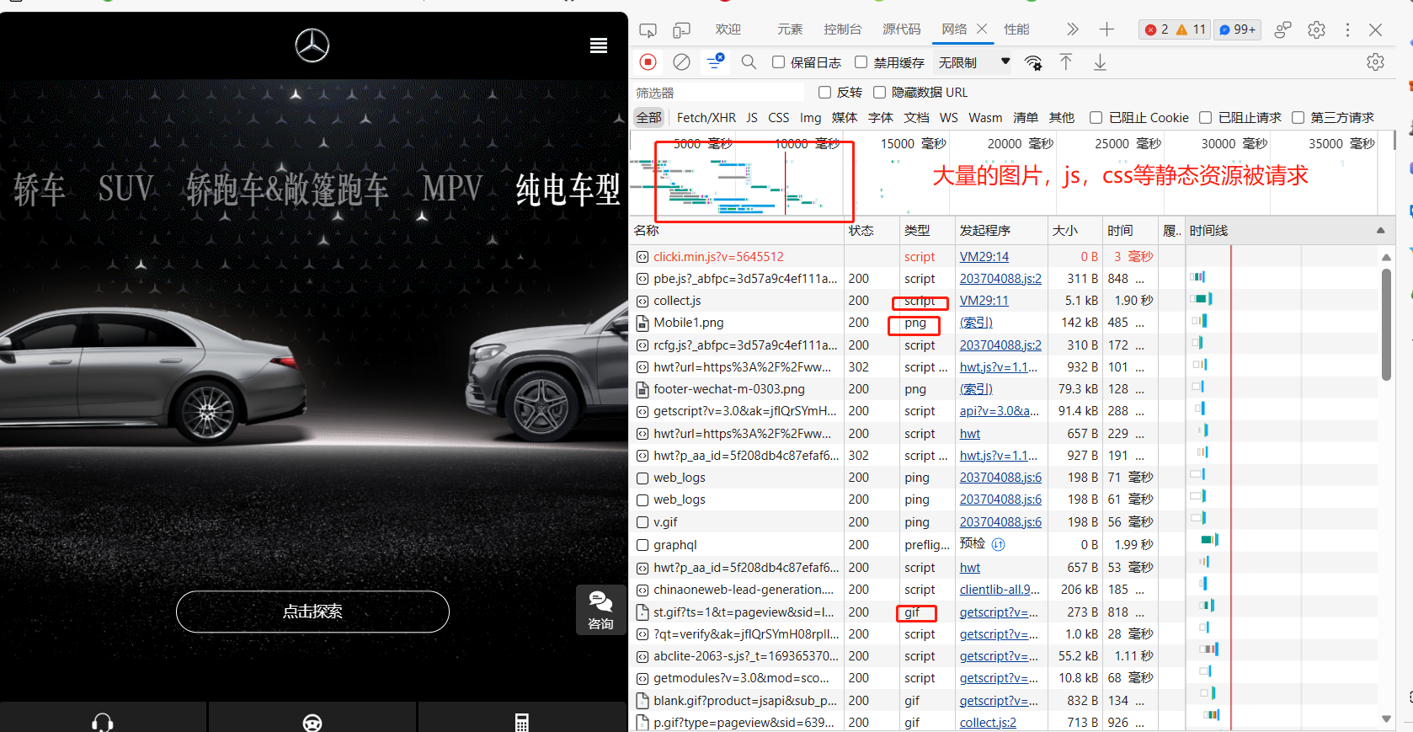Screen dimensions: 1413x732
Task: Select the SUV category
Action: click(125, 189)
